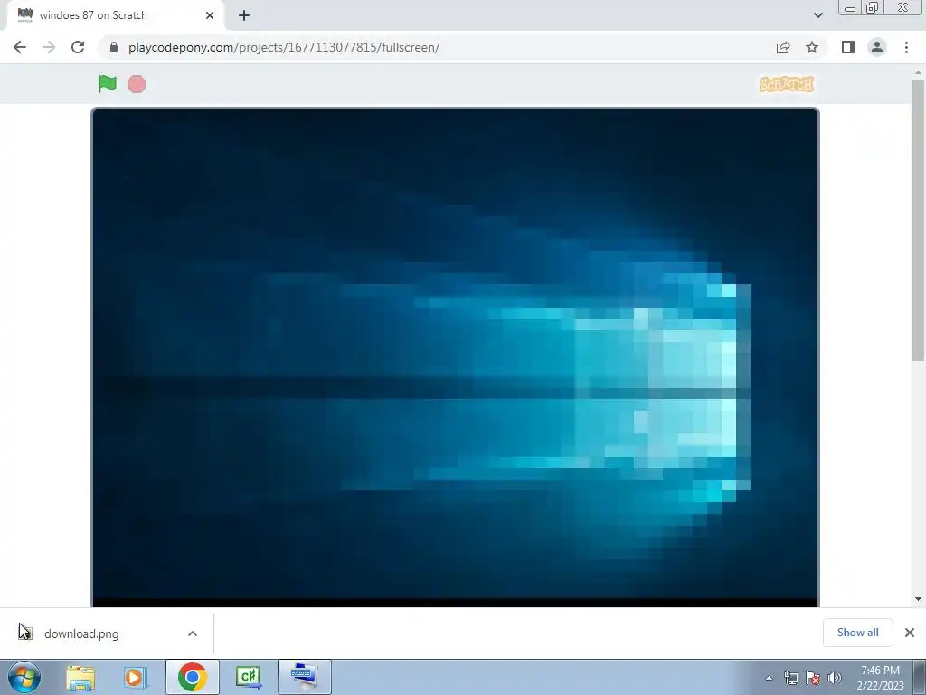Viewport: 926px width, 695px height.
Task: Click Show all downloads
Action: [857, 633]
